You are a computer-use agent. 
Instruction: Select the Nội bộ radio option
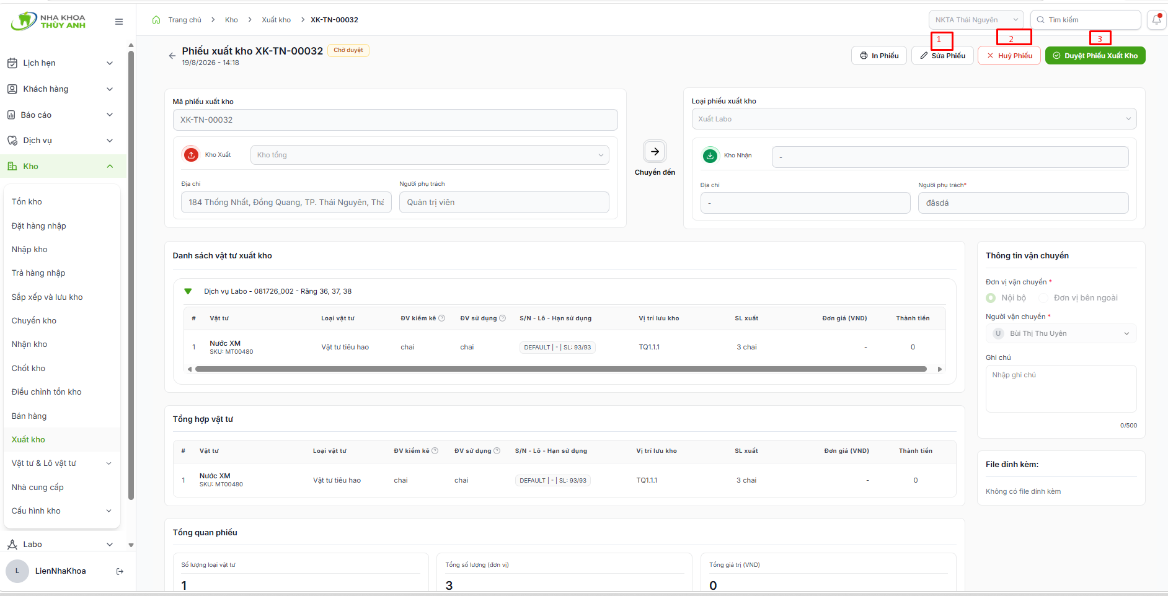point(991,298)
